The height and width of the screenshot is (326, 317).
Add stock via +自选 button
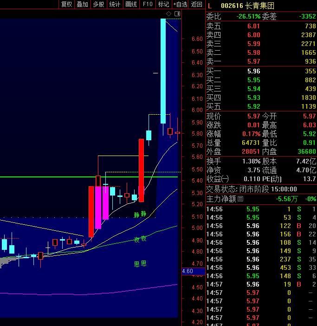[180, 4]
